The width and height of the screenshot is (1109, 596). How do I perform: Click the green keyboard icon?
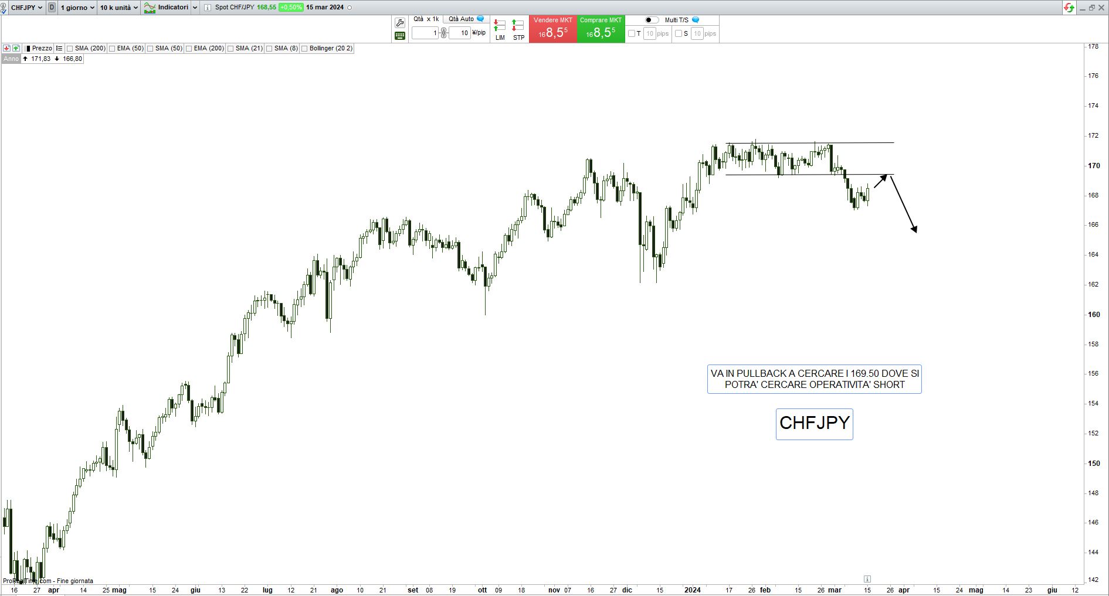pyautogui.click(x=400, y=36)
